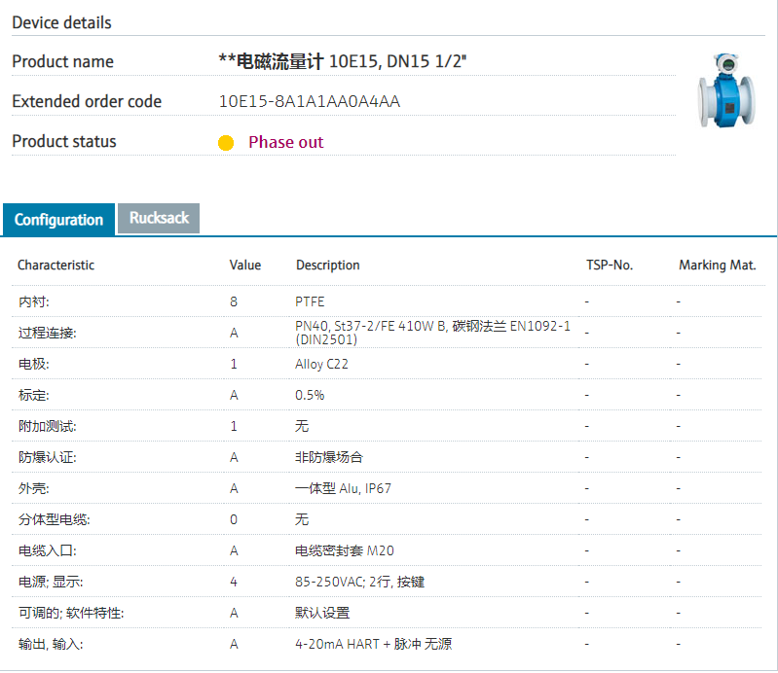
Task: Select the 防爆认证 row label
Action: tap(47, 457)
